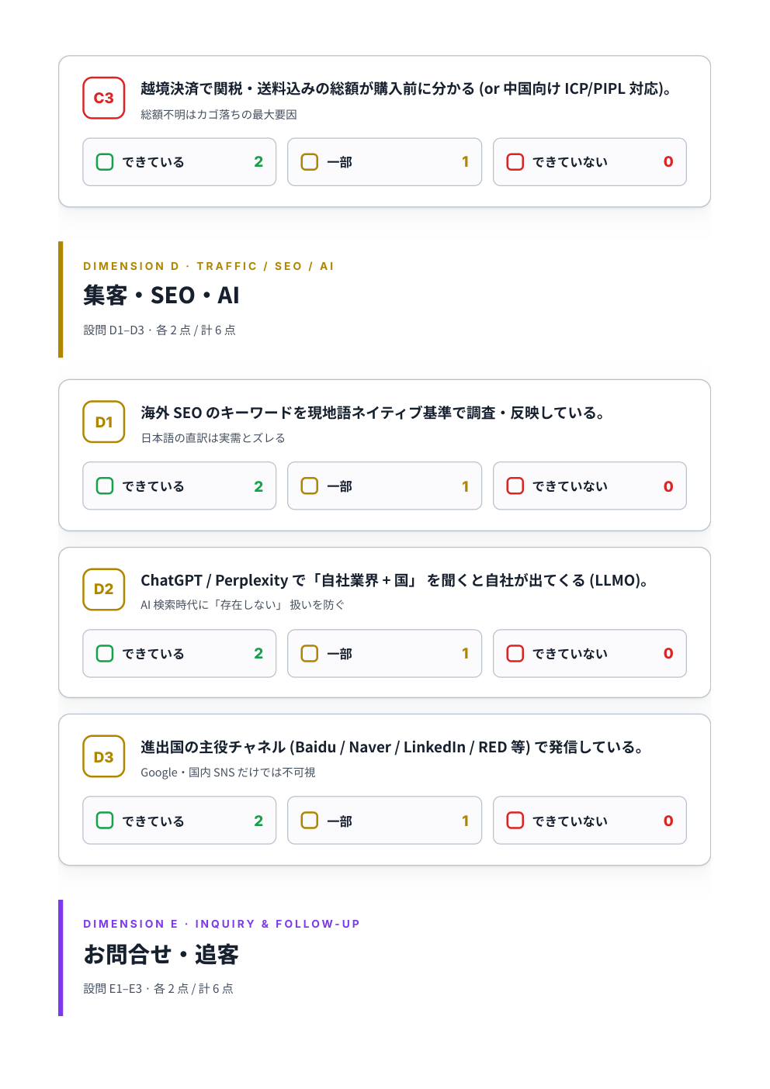Select できていない for question C3
The image size is (770, 1089).
click(590, 162)
